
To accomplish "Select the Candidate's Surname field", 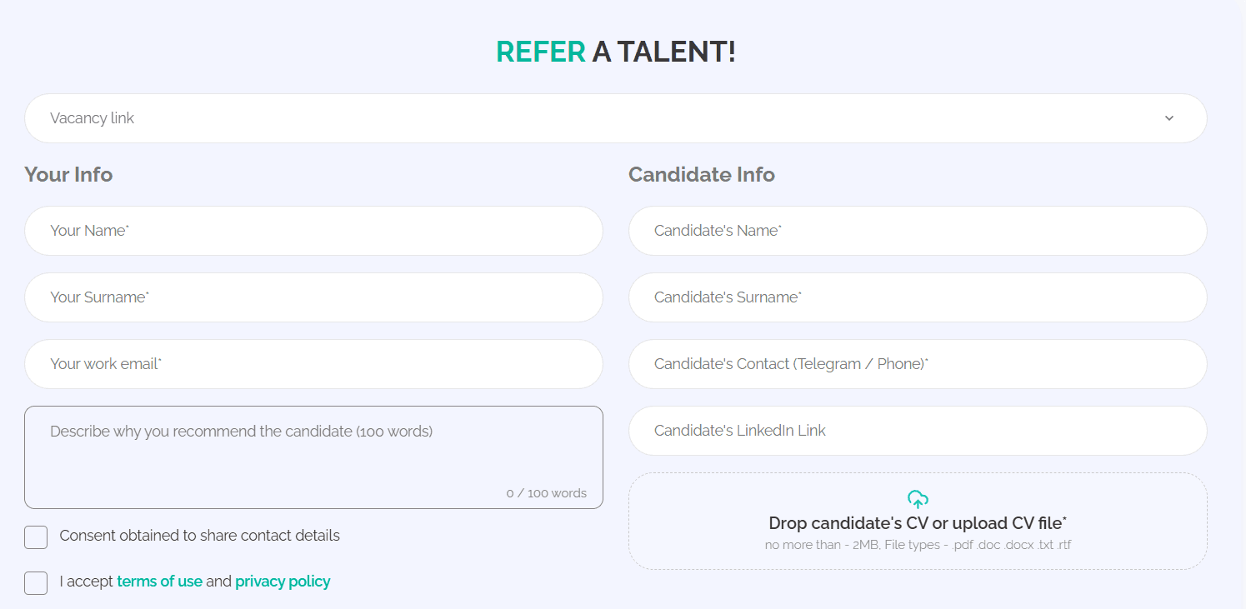I will (x=918, y=297).
